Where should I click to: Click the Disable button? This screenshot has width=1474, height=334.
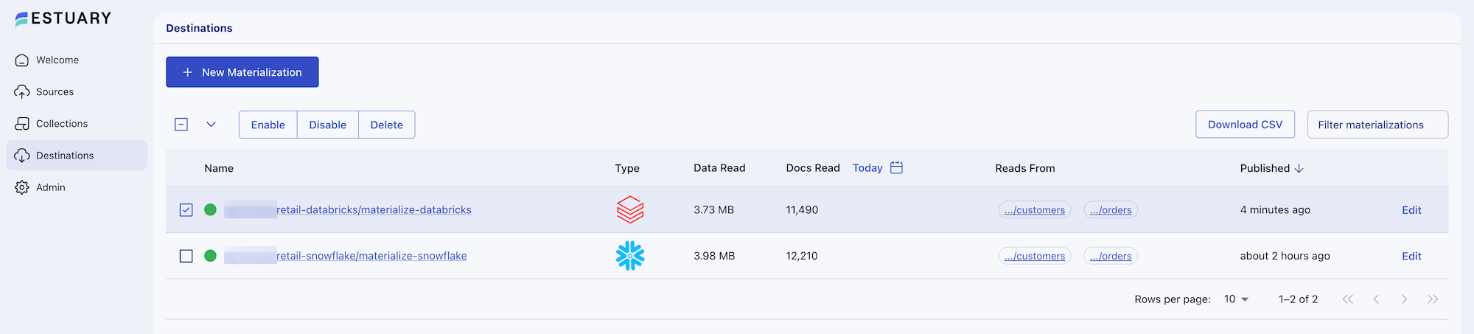[328, 125]
